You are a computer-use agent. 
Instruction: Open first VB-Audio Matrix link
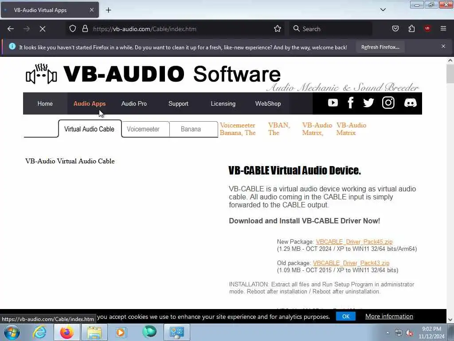(x=317, y=129)
